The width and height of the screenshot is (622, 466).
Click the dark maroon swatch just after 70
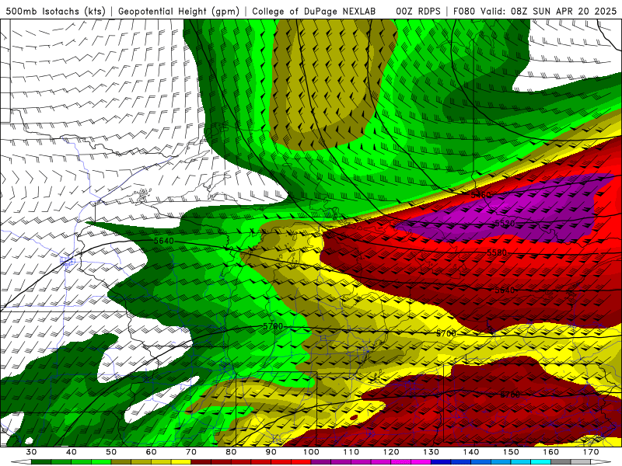(201, 462)
